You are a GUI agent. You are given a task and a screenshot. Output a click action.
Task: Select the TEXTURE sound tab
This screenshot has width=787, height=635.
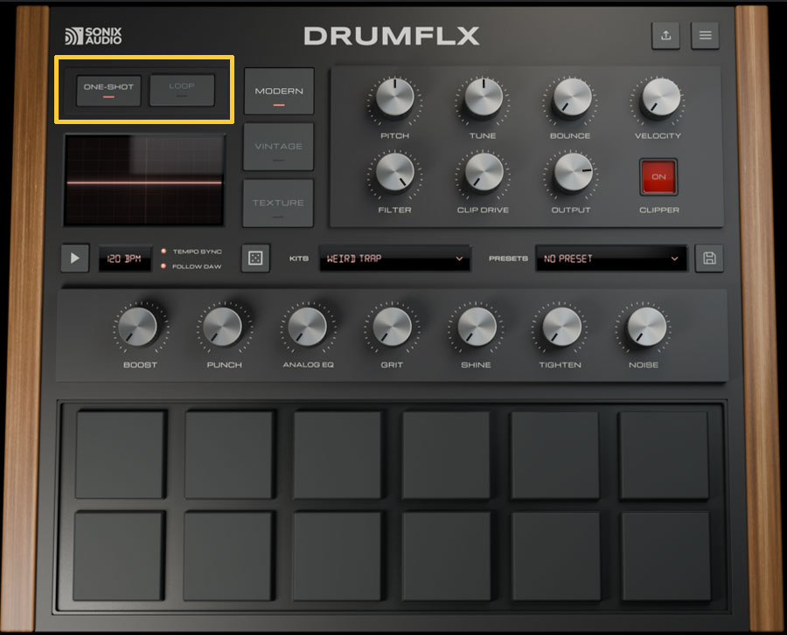pyautogui.click(x=278, y=204)
